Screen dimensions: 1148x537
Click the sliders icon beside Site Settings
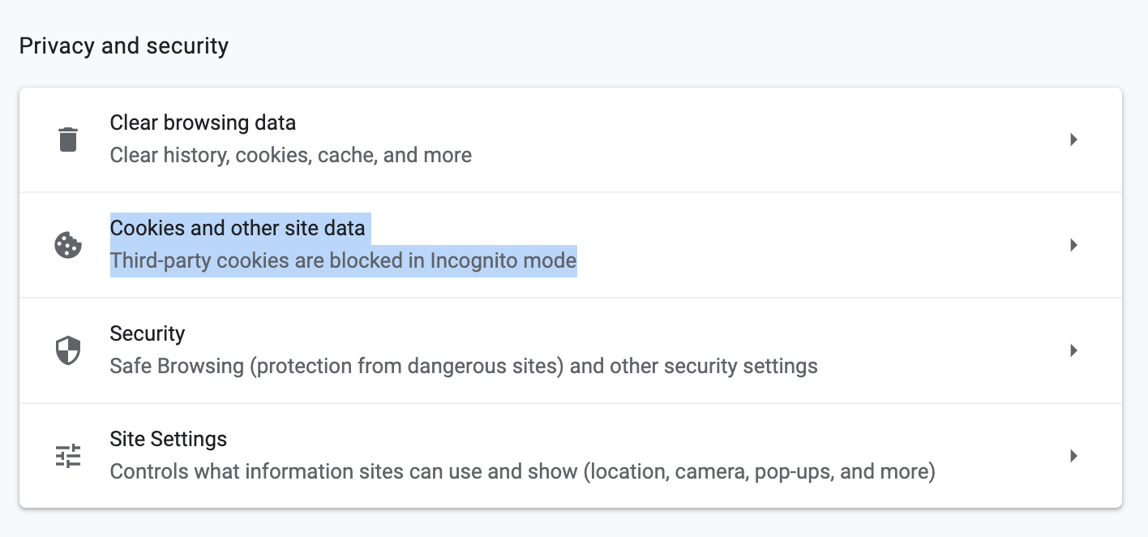pyautogui.click(x=68, y=456)
